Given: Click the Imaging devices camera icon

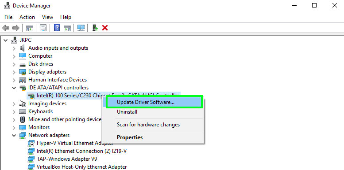Looking at the screenshot, I should pyautogui.click(x=23, y=103).
